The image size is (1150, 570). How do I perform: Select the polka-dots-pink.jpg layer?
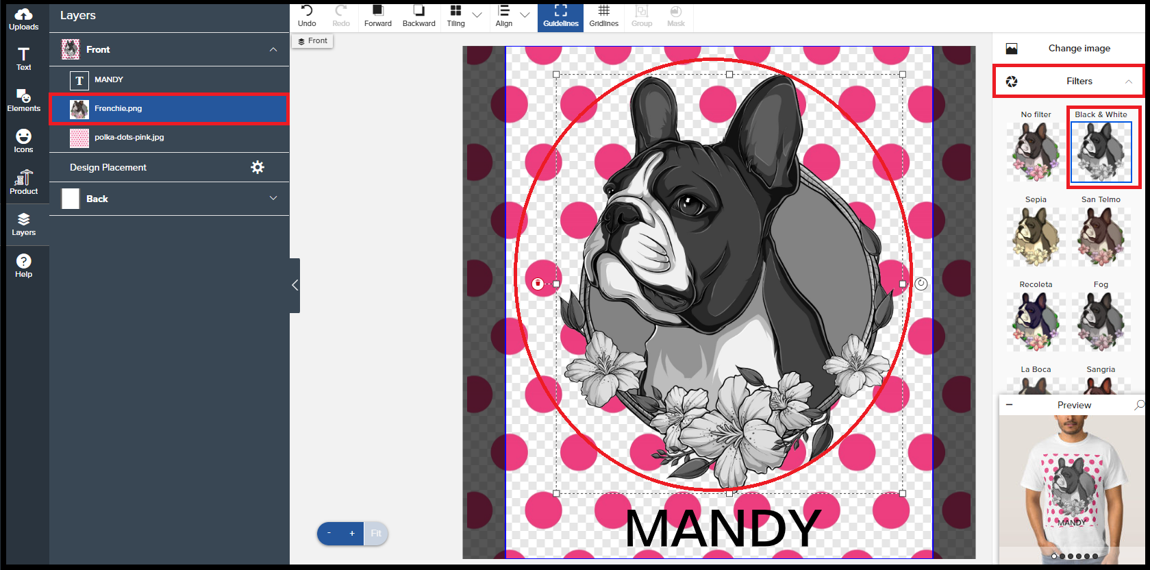[169, 138]
